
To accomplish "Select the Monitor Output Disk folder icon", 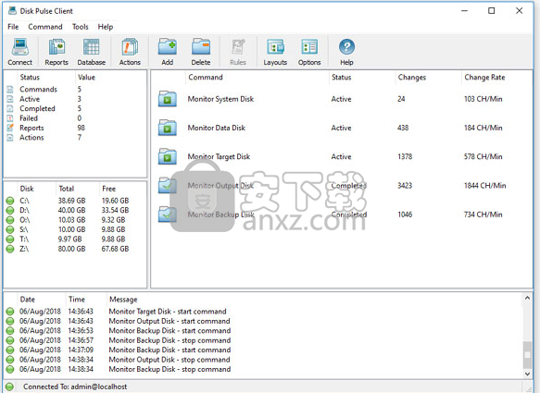I will pyautogui.click(x=168, y=186).
